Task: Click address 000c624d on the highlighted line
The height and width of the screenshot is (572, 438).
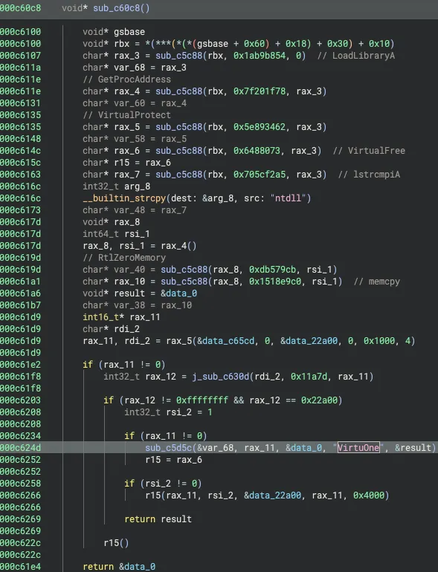Action: coord(21,448)
